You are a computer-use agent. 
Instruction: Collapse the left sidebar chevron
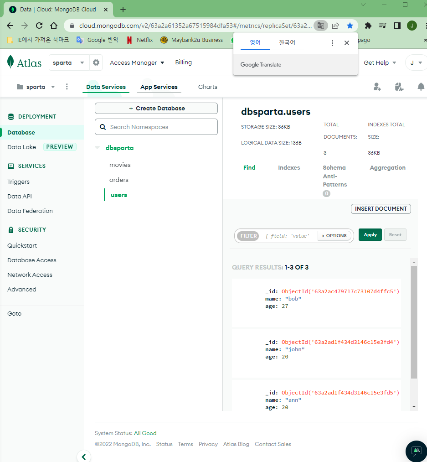pos(84,457)
